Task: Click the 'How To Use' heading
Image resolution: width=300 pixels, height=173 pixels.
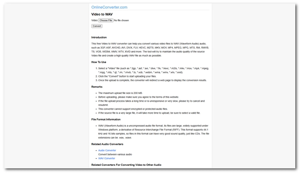Action: point(99,62)
